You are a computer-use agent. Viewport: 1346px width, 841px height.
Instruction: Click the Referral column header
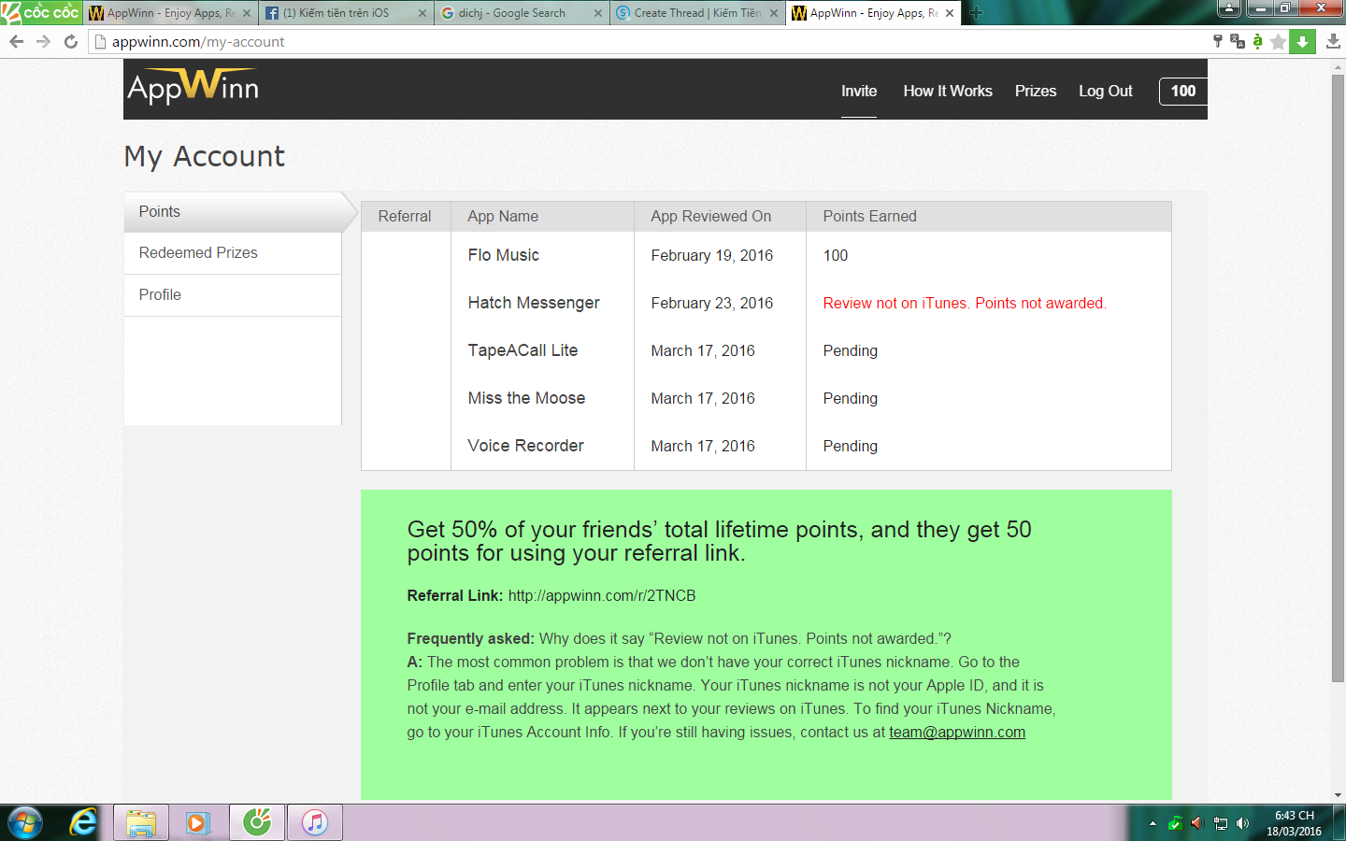tap(405, 216)
